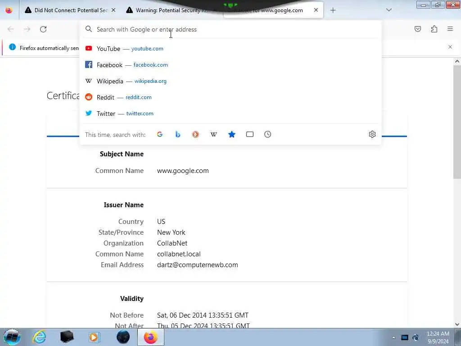
Task: Click the 'Issuer Name' heading
Action: [x=123, y=205]
